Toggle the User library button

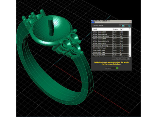coord(127,26)
